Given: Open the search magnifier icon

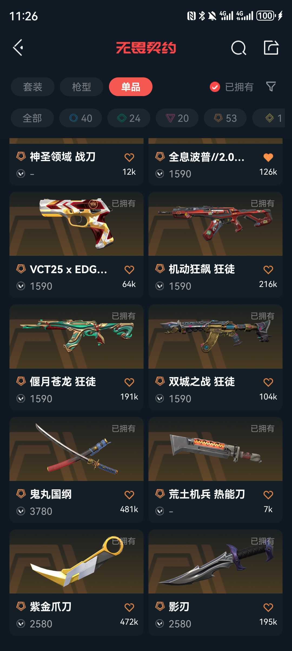Looking at the screenshot, I should tap(239, 48).
